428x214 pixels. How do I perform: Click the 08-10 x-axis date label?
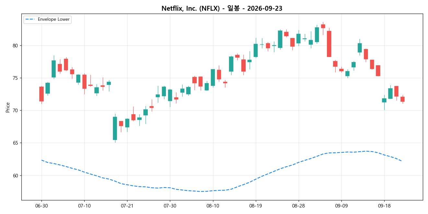coord(213,206)
